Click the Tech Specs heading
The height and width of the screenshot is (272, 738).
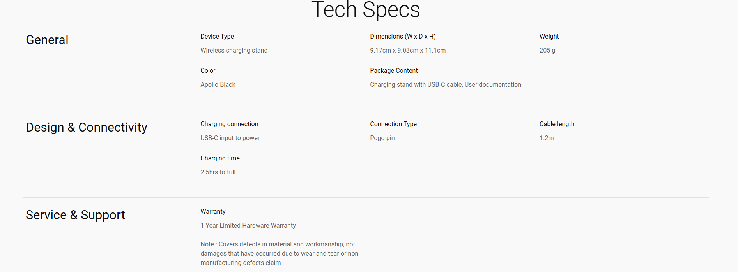pyautogui.click(x=366, y=9)
